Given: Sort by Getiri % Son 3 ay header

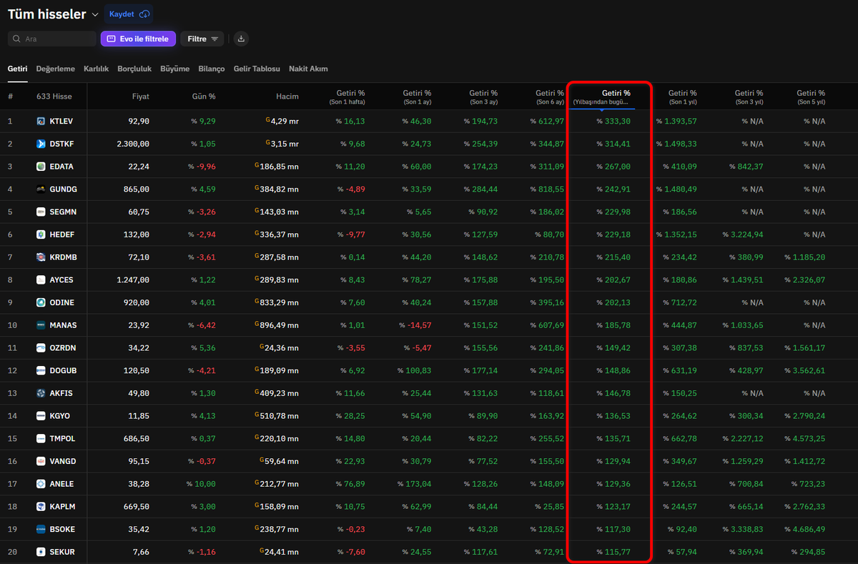Looking at the screenshot, I should [x=483, y=97].
